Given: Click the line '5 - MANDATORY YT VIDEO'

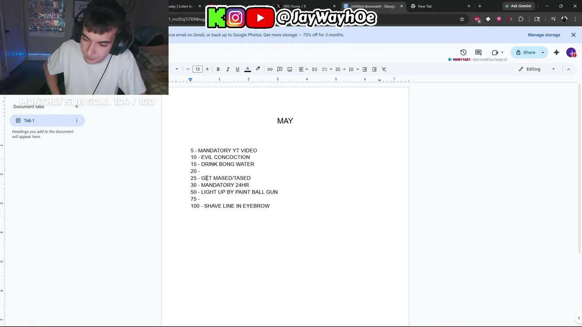Looking at the screenshot, I should point(224,150).
